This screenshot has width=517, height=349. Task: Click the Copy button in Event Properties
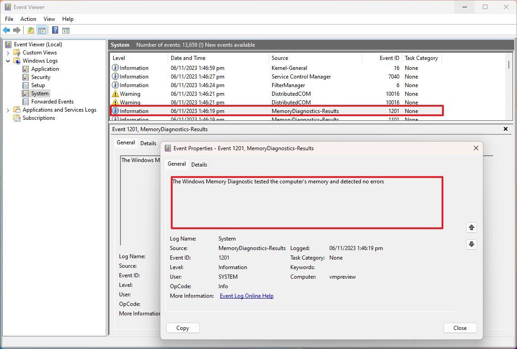pyautogui.click(x=183, y=328)
